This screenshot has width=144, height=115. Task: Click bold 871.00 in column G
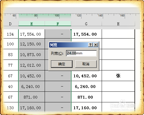pos(86,97)
